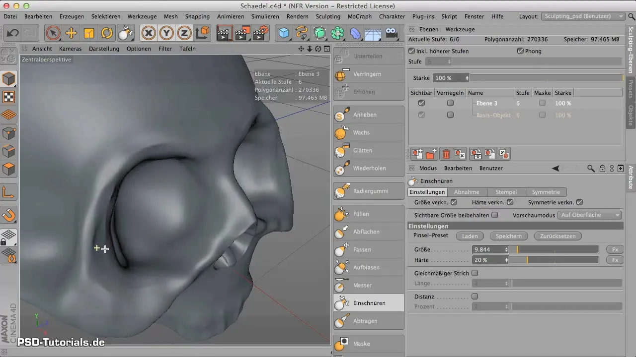
Task: Select the Maske sculpt tool
Action: [368, 344]
